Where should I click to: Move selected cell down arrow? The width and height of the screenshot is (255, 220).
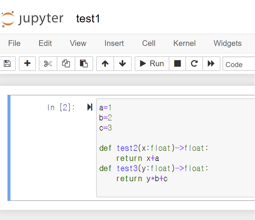[122, 63]
